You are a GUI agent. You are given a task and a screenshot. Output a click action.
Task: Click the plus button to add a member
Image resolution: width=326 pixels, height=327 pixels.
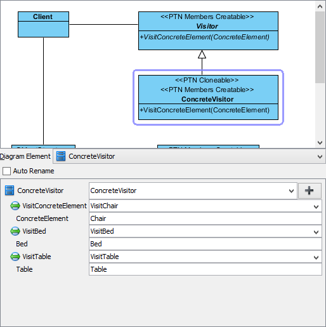310,190
